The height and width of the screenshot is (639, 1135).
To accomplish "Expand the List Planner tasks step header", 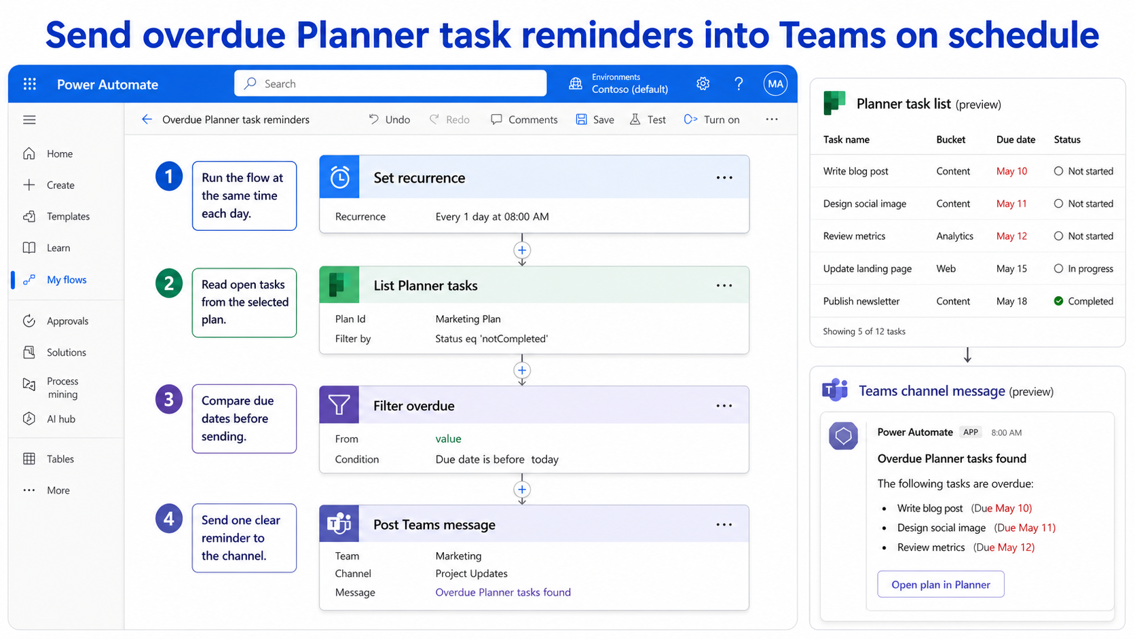I will pyautogui.click(x=534, y=285).
